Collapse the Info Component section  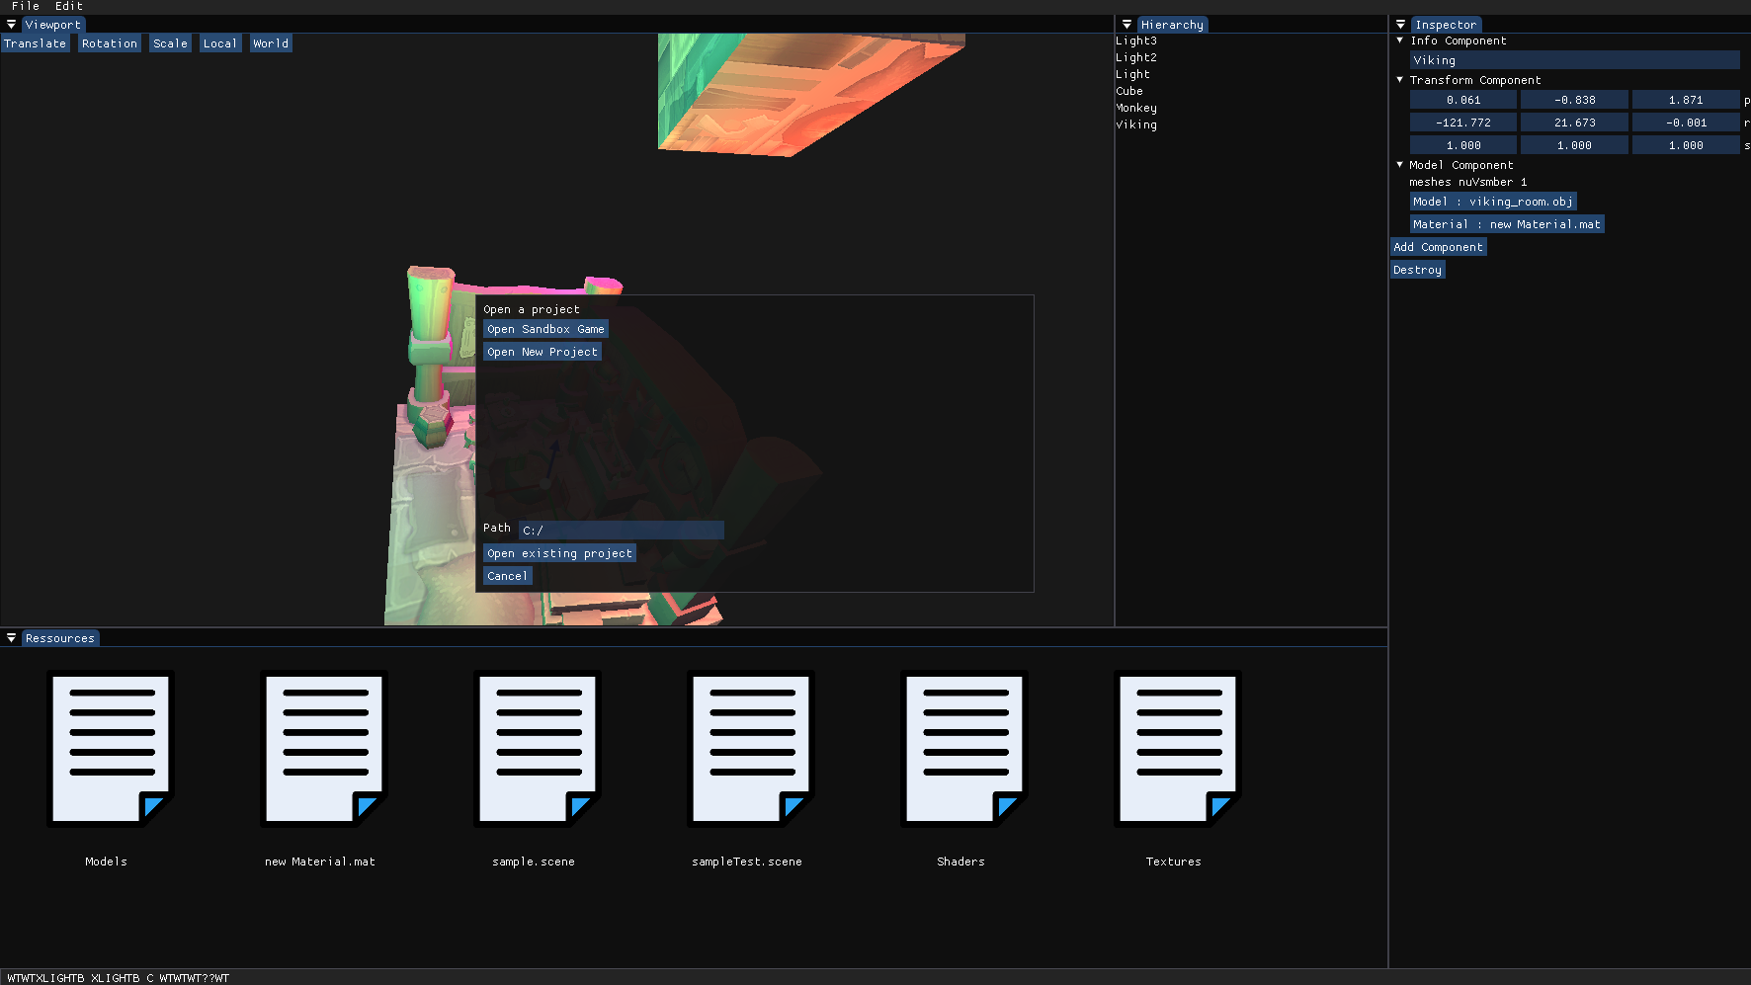click(x=1400, y=41)
